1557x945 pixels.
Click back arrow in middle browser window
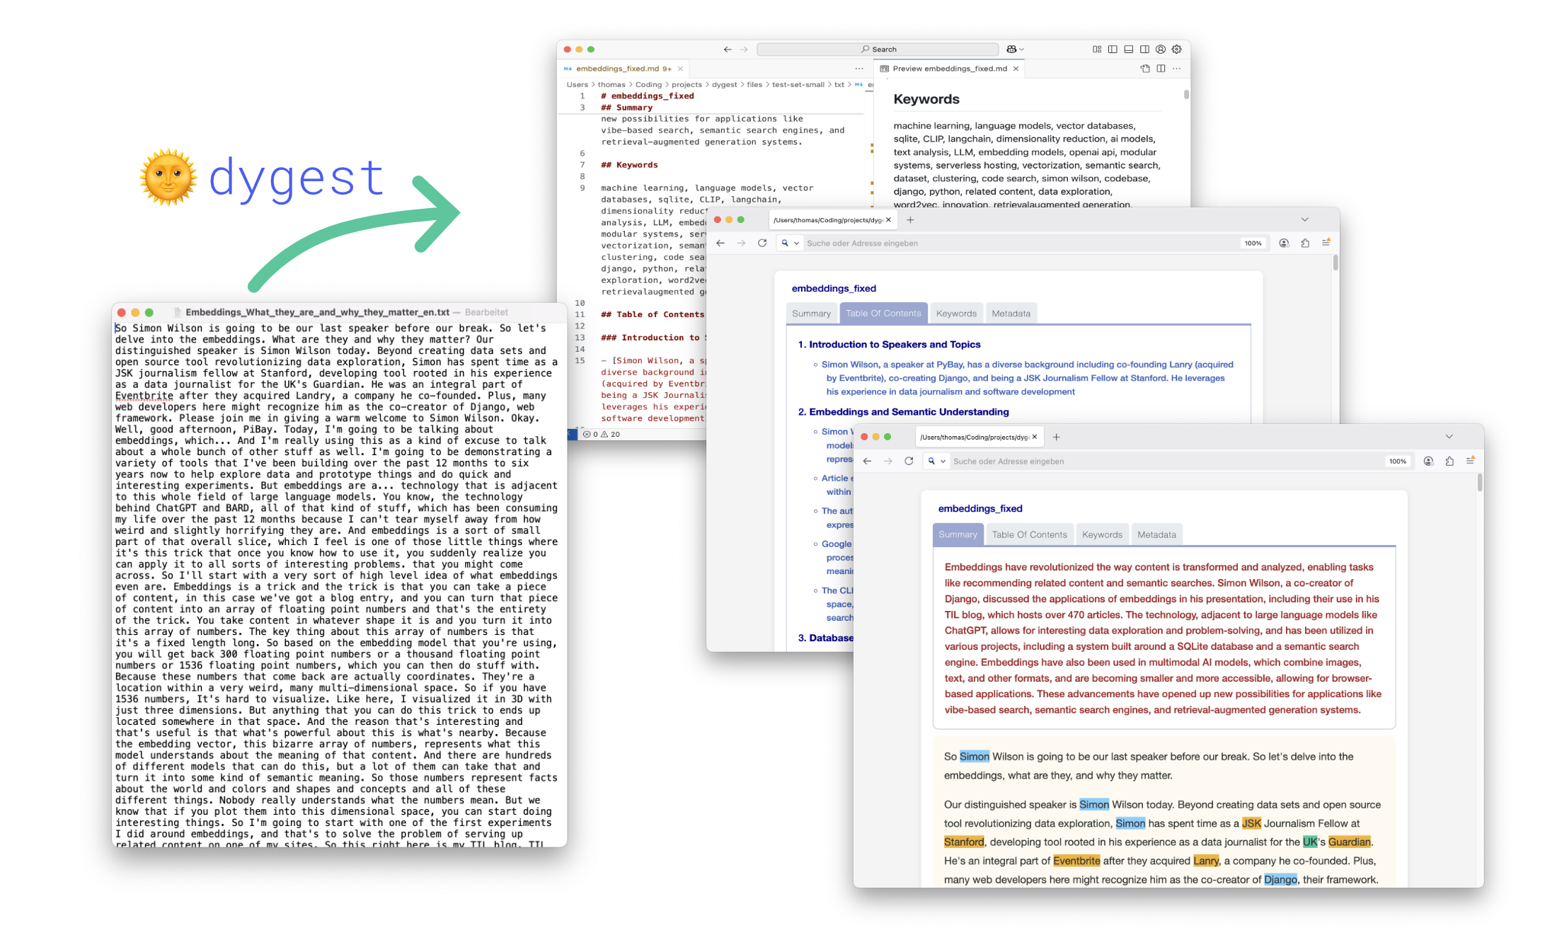point(720,243)
